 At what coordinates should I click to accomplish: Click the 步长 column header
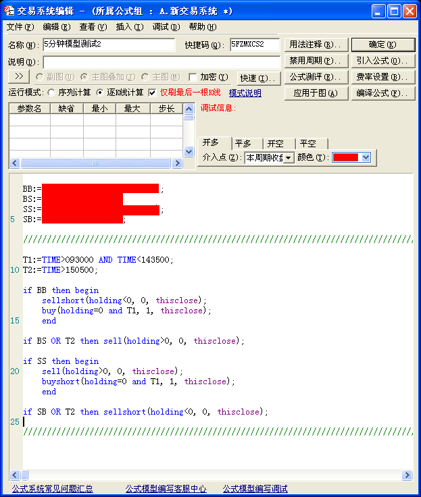(x=166, y=109)
